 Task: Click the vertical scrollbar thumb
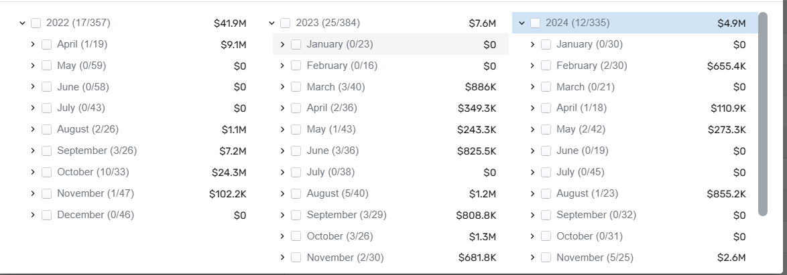tap(763, 114)
